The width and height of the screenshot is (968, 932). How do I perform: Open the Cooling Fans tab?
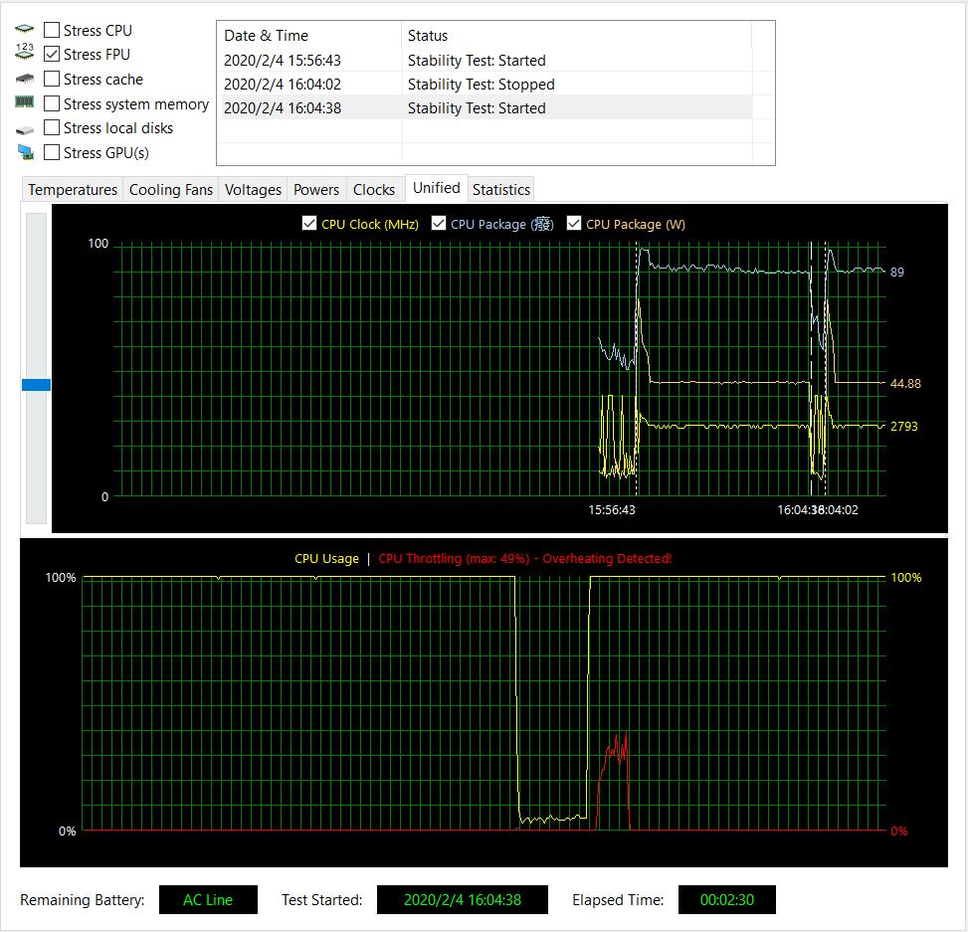click(171, 190)
